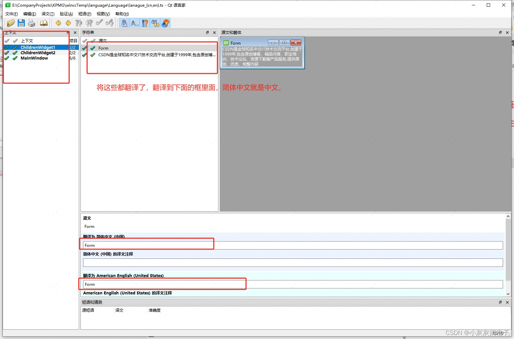Click the 译文 column header
The height and width of the screenshot is (339, 514).
131,310
